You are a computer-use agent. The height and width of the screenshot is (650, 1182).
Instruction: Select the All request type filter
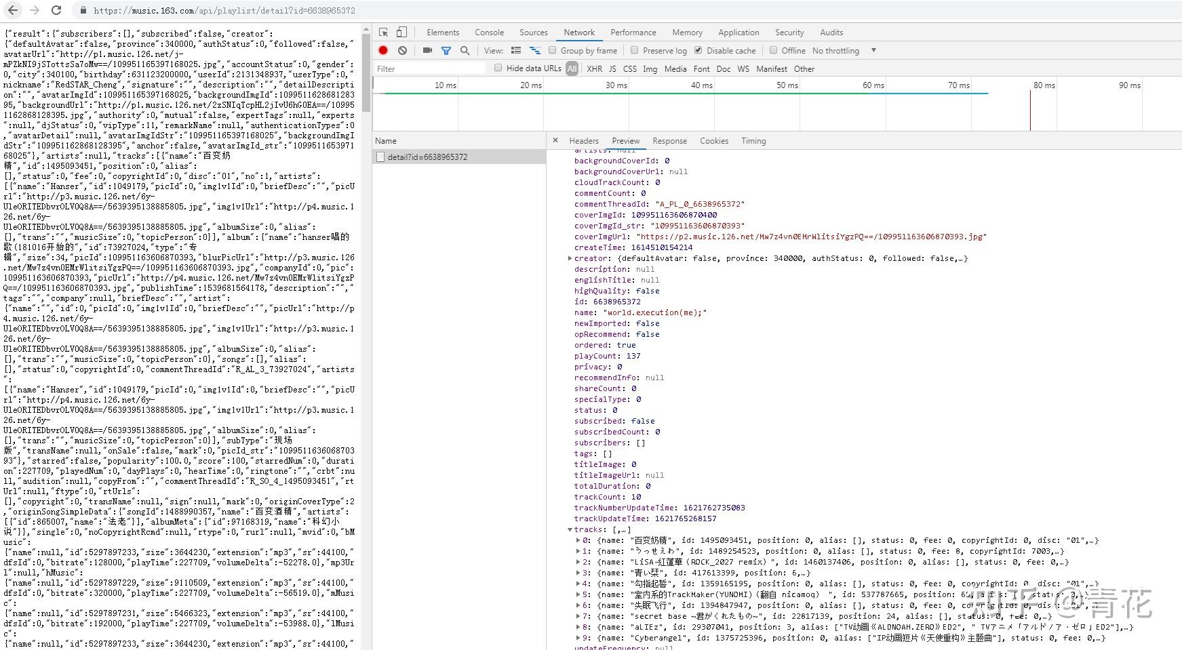pyautogui.click(x=572, y=68)
